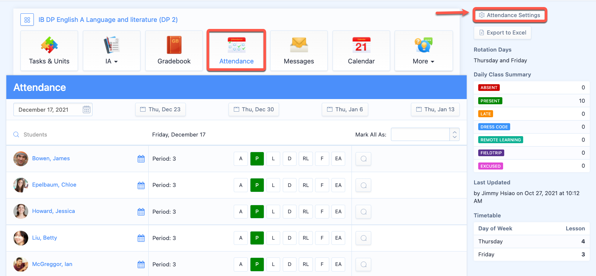
Task: Open the Gradebook section
Action: [174, 51]
